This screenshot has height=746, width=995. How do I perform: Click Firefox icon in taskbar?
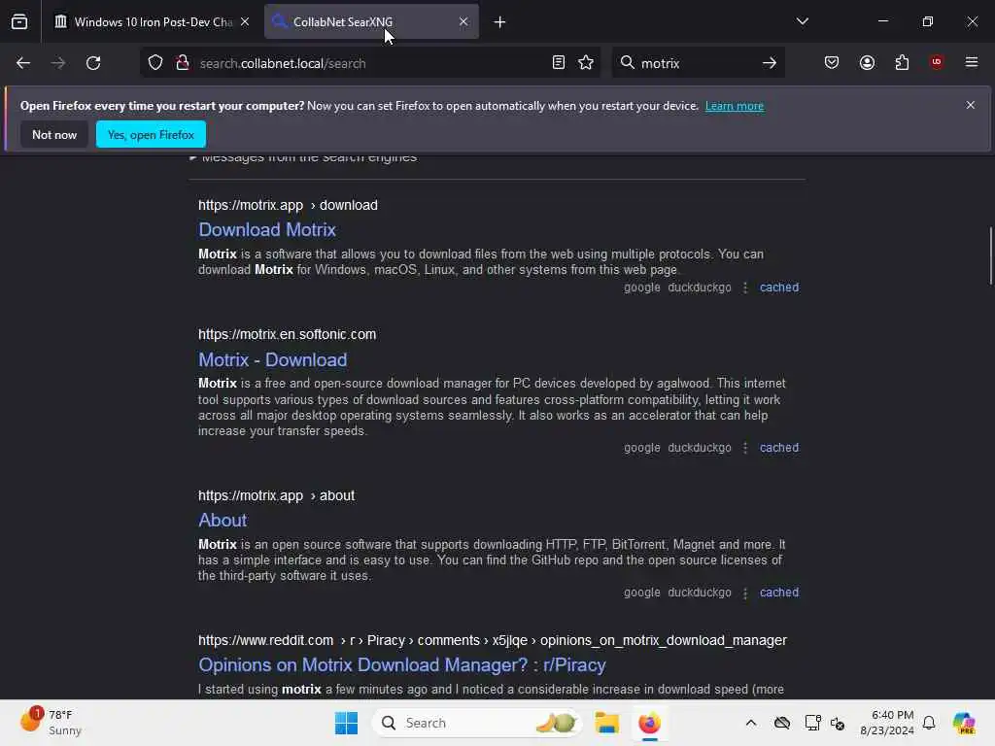point(649,723)
